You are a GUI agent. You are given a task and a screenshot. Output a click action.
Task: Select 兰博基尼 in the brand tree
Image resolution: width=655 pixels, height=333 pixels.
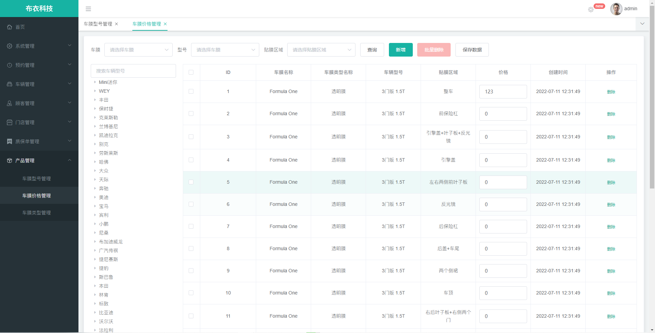click(x=108, y=126)
